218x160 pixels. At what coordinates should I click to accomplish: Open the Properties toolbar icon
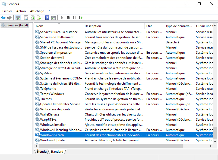[26, 18]
